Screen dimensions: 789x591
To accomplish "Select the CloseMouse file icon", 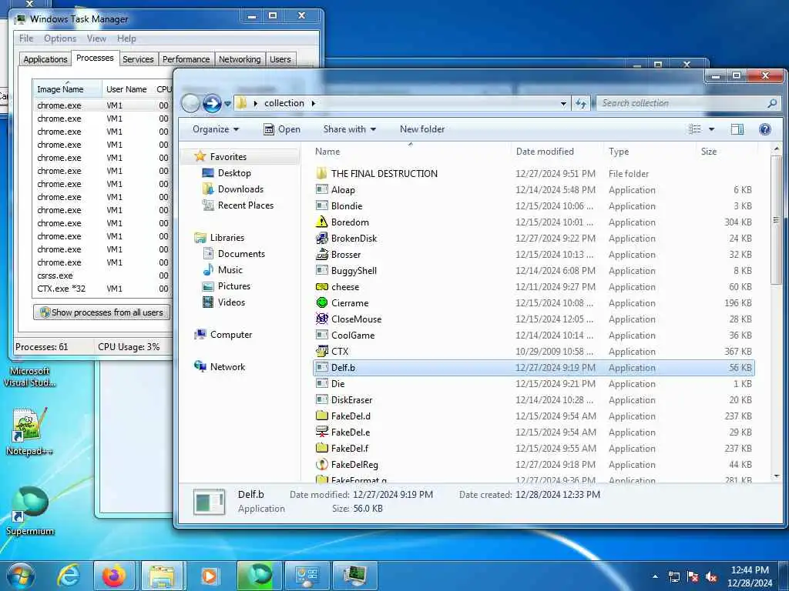I will 321,319.
